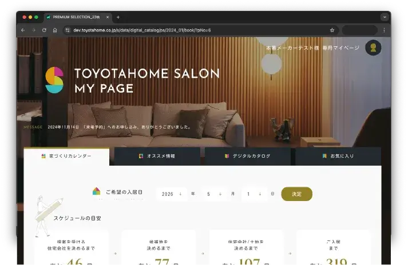The width and height of the screenshot is (408, 265).
Task: Expand the tab search chevron in title bar
Action: (x=385, y=17)
